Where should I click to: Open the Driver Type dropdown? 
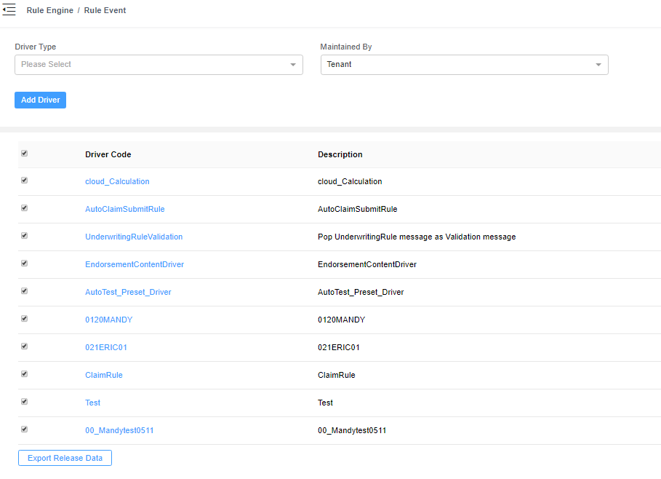coord(159,65)
